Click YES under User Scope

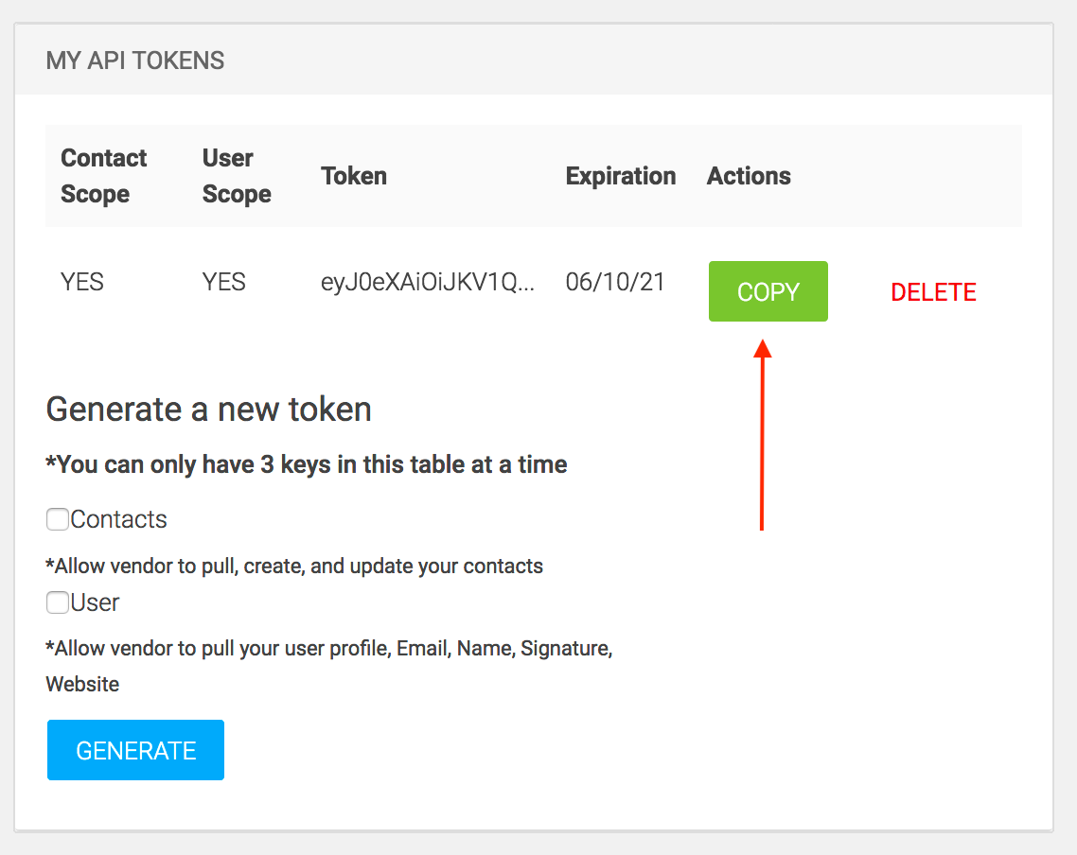point(224,282)
